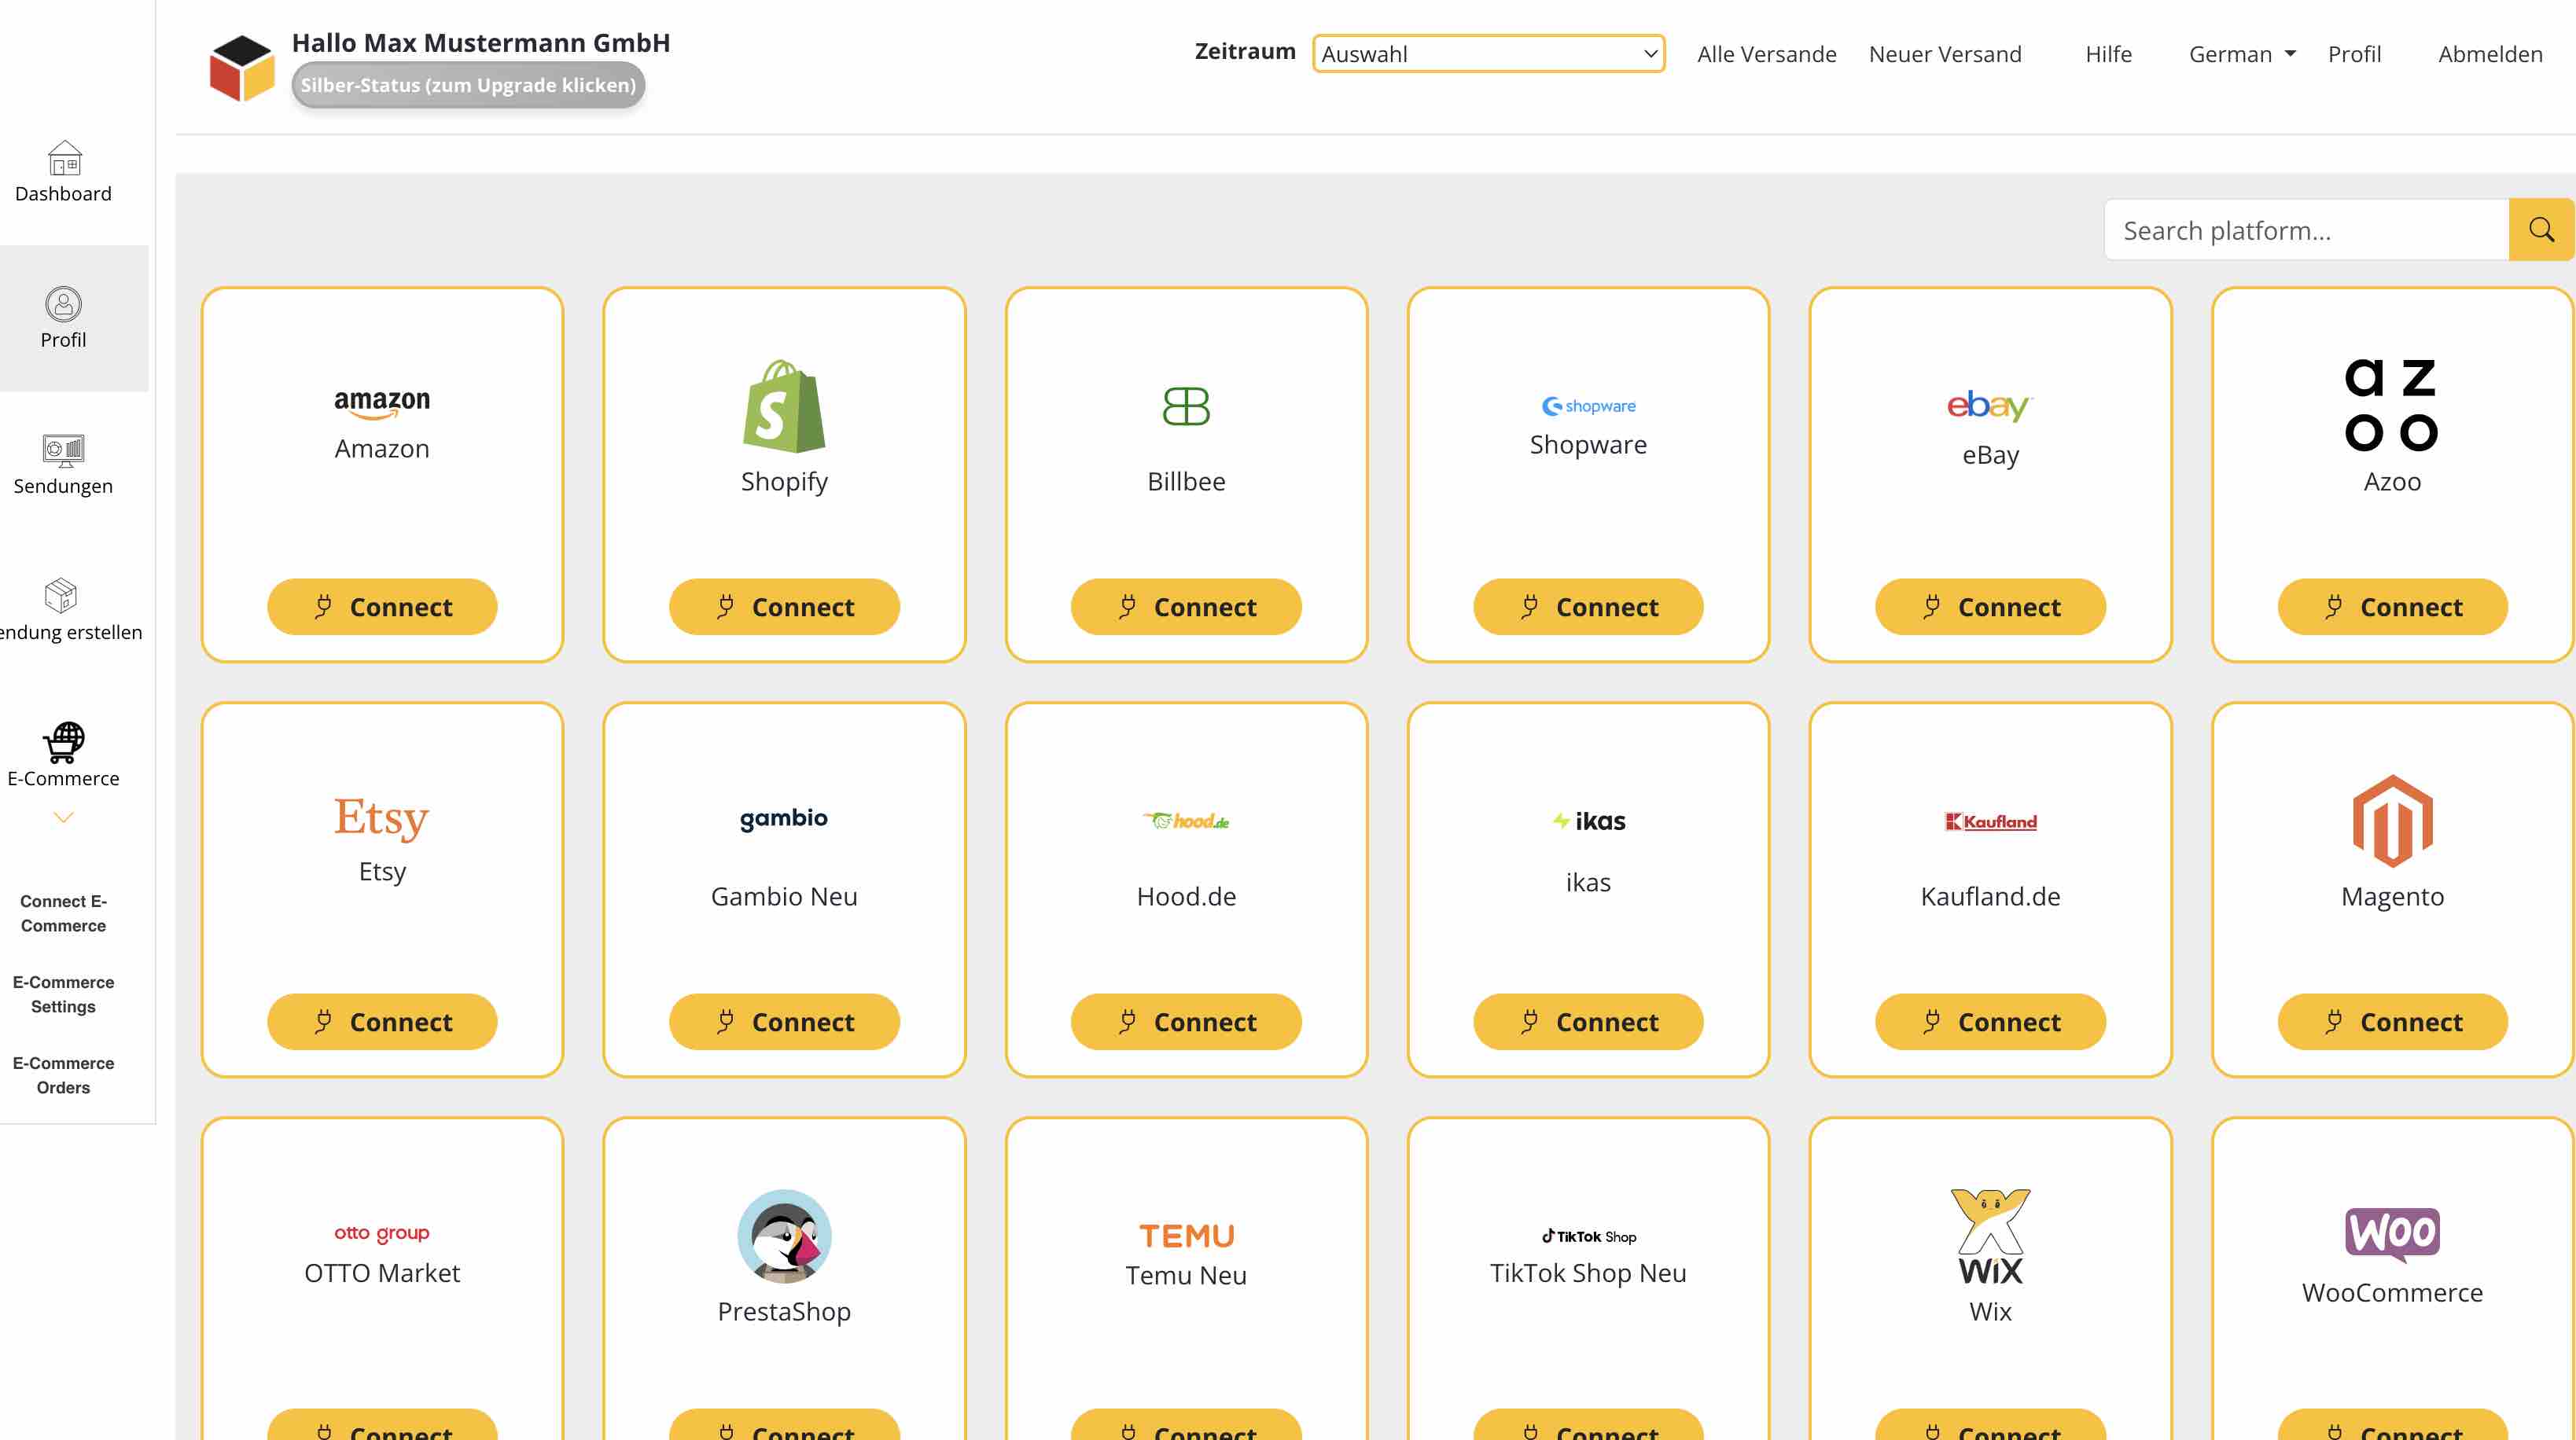Select the Kaufland logo
This screenshot has height=1440, width=2576.
1990,821
